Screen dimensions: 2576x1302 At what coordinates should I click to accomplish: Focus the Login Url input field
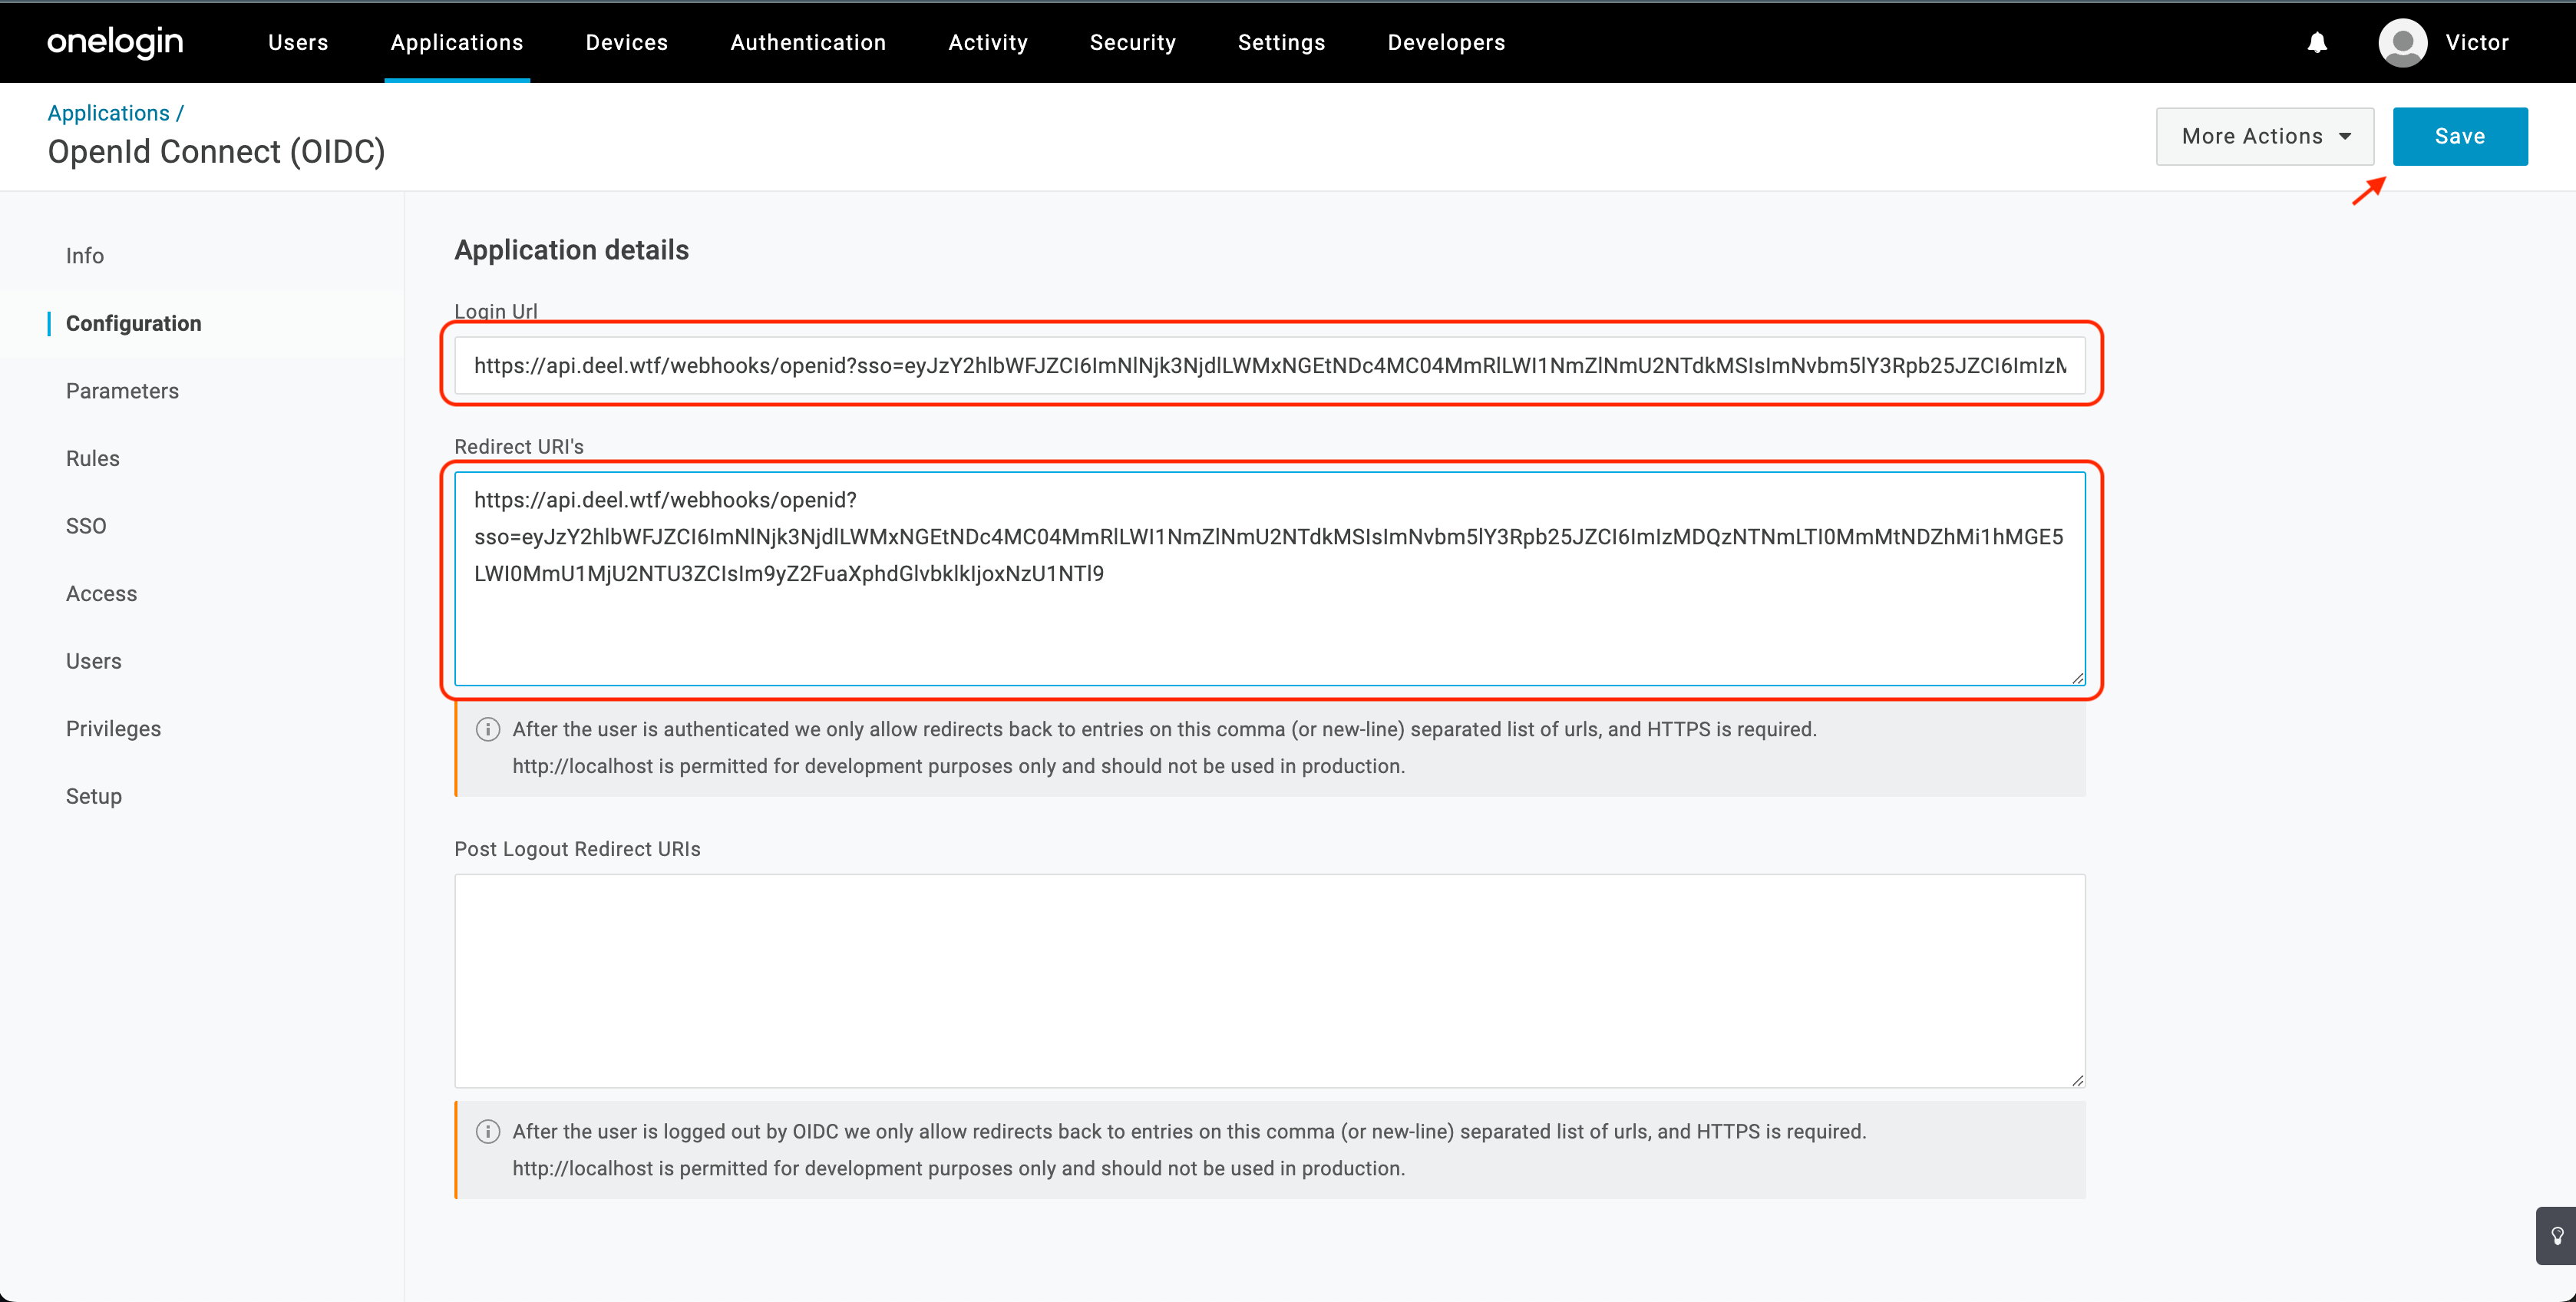click(1270, 365)
